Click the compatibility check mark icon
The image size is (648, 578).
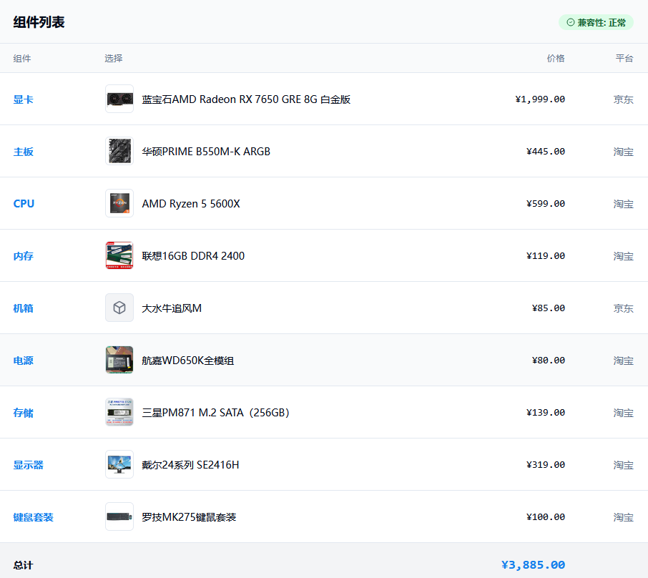tap(571, 22)
